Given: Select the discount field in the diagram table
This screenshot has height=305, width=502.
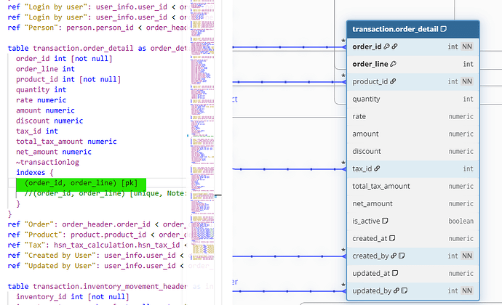Looking at the screenshot, I should pyautogui.click(x=413, y=151).
